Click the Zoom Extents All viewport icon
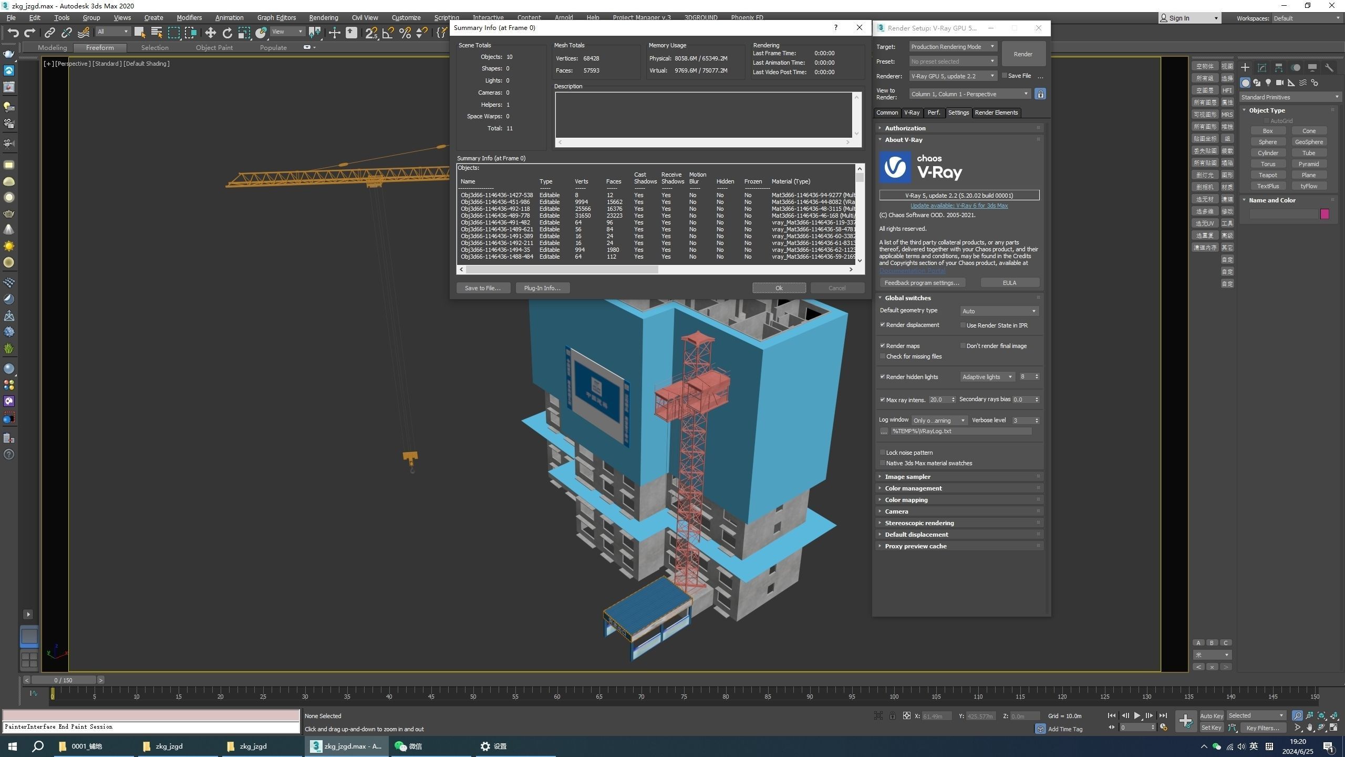Image resolution: width=1345 pixels, height=757 pixels. pos(1321,715)
